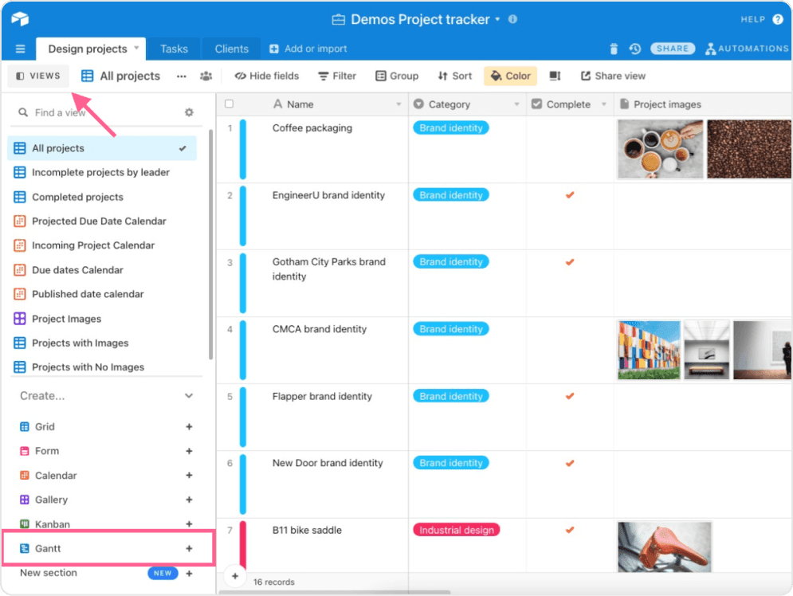Click the Share button in top bar
The image size is (793, 596).
[x=673, y=49]
